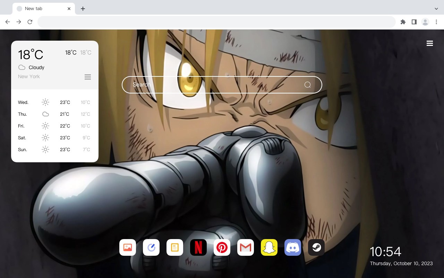Open the blue checkmark tasks shortcut
The width and height of the screenshot is (444, 278).
[x=151, y=247]
